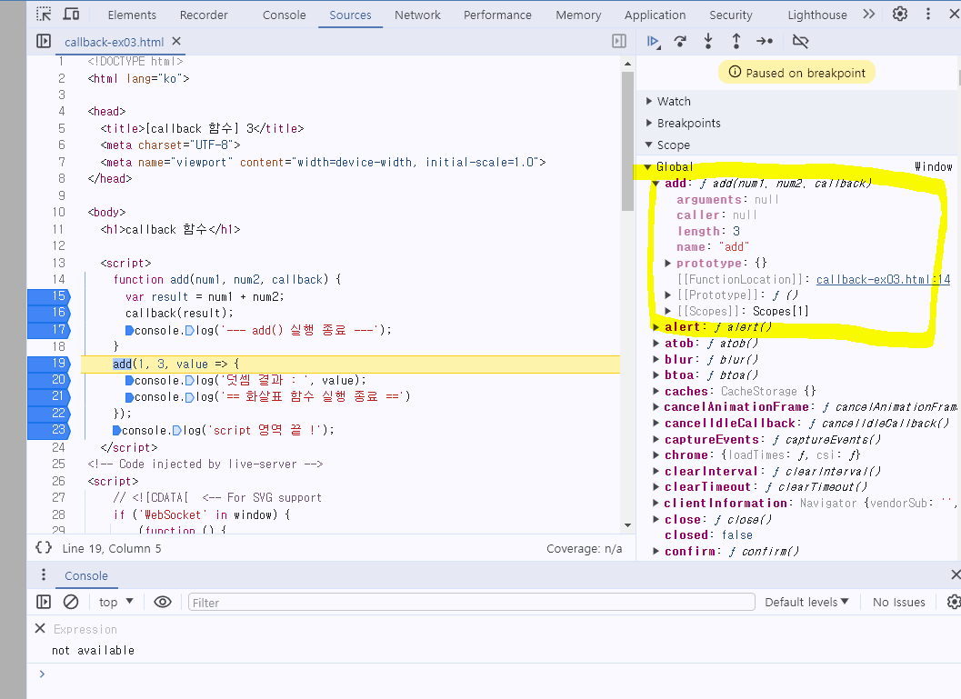Pretty print the source with braces icon

click(x=44, y=548)
